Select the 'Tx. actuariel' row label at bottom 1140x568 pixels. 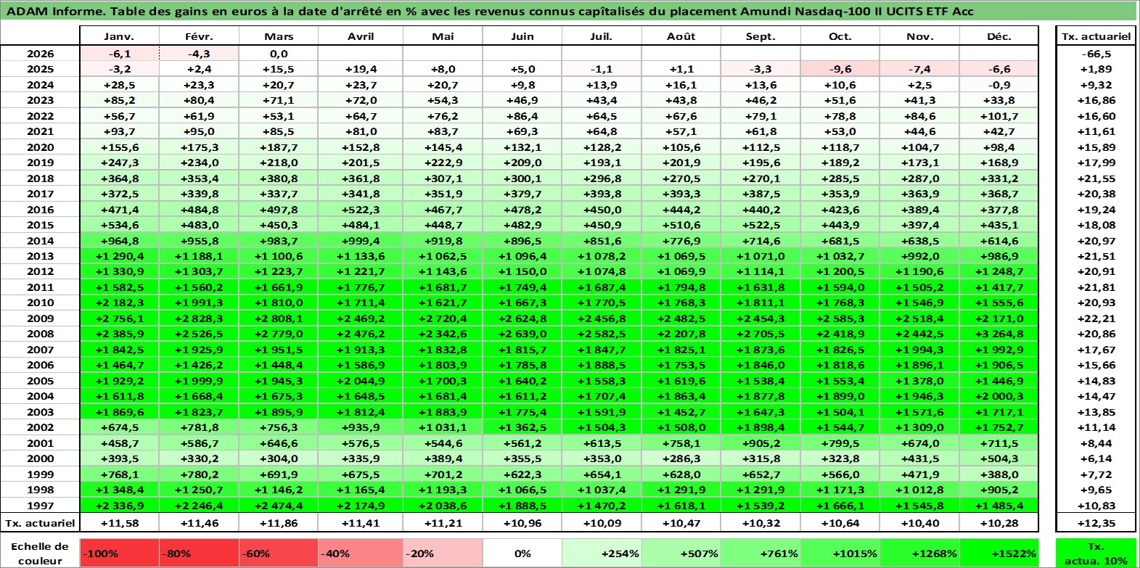point(40,523)
